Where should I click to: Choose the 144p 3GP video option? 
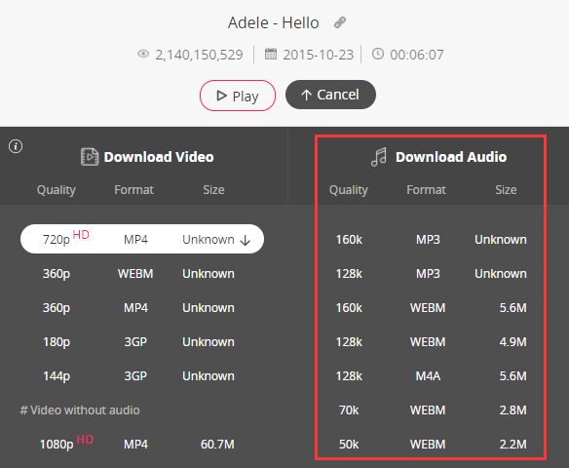[142, 375]
